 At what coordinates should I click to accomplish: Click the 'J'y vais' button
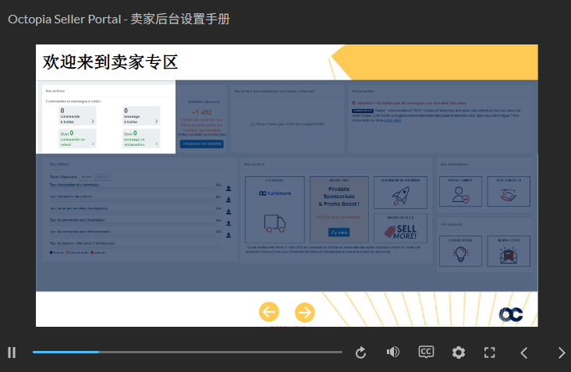click(339, 232)
